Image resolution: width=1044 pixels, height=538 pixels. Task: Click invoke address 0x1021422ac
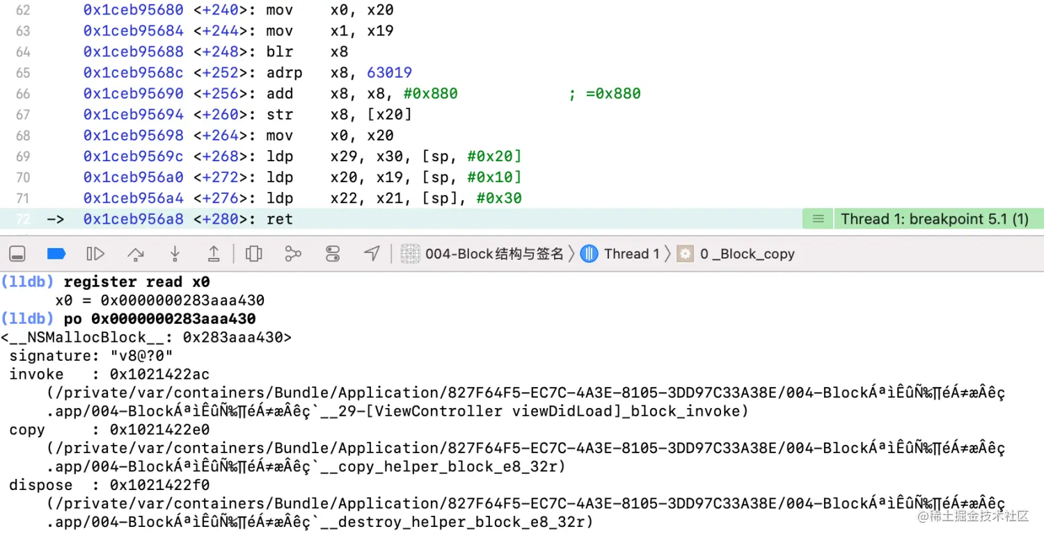coord(159,375)
